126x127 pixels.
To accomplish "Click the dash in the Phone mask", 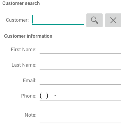I will point(55,96).
